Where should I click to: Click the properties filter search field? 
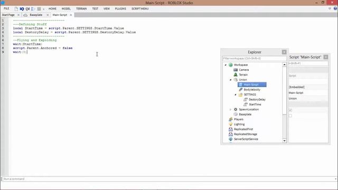click(308, 63)
